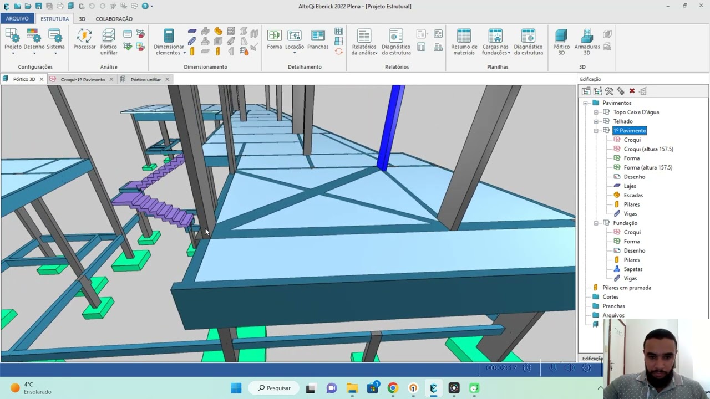Click the wrench tools icon in Edificação panel

[609, 91]
